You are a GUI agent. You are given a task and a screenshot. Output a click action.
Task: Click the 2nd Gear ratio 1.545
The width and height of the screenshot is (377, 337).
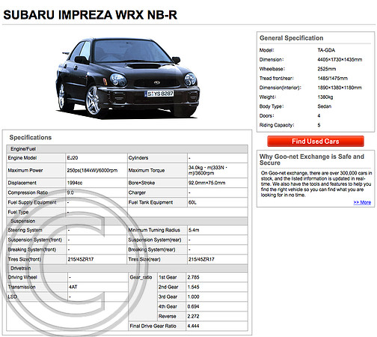click(x=193, y=287)
